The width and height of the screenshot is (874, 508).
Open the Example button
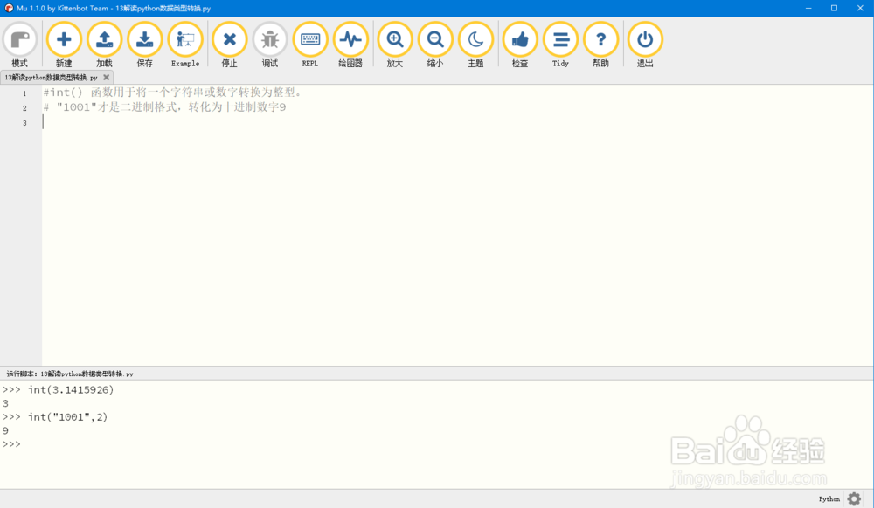point(185,45)
